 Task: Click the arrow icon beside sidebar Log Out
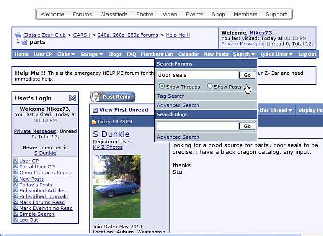click(x=16, y=220)
